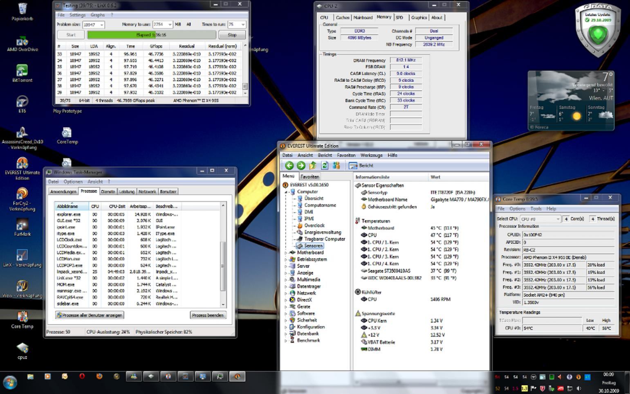Switch to Favoriten tab in EVEREST
Image resolution: width=630 pixels, height=394 pixels.
tap(309, 177)
